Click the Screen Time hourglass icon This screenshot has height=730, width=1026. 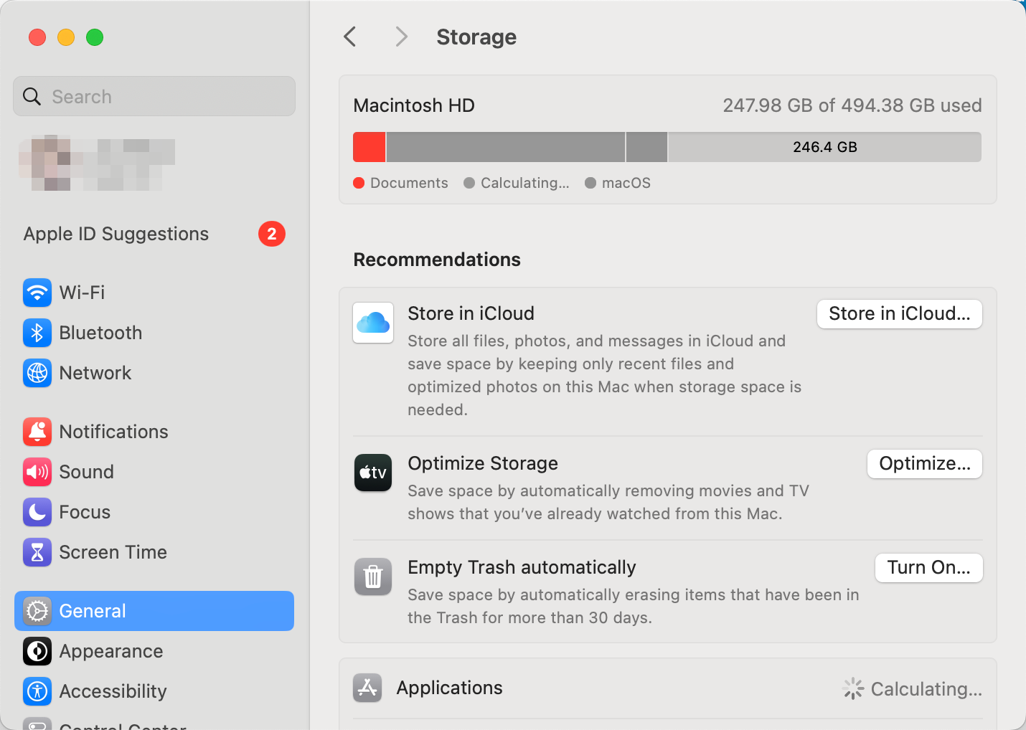click(37, 552)
